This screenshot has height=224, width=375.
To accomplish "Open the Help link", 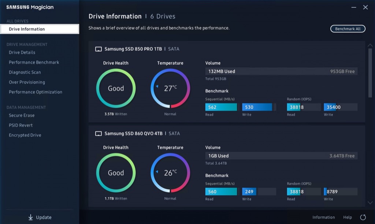I will (x=347, y=217).
